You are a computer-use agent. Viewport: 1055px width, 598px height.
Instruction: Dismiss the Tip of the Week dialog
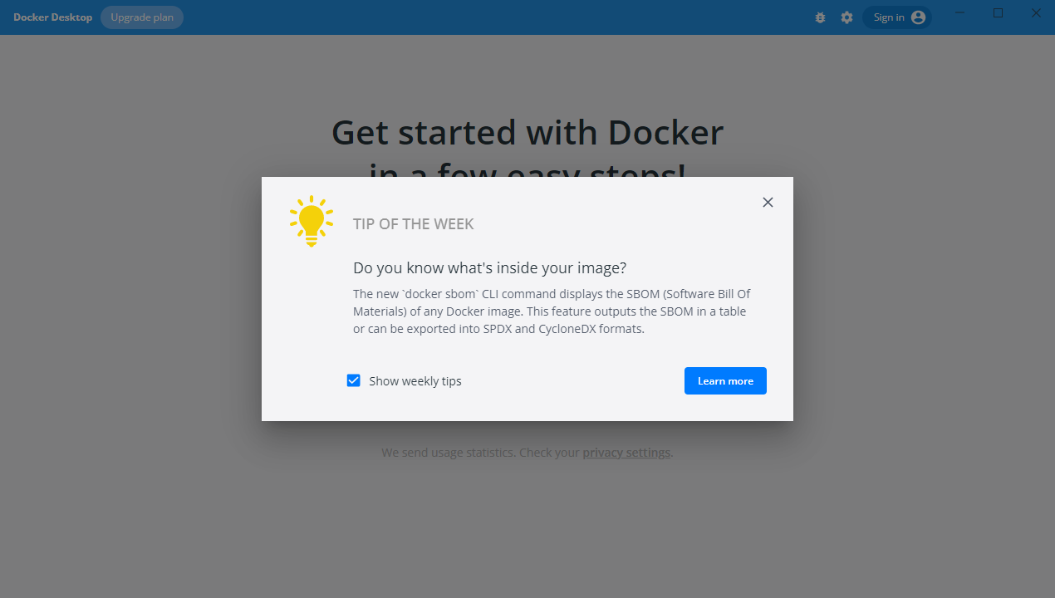click(768, 203)
